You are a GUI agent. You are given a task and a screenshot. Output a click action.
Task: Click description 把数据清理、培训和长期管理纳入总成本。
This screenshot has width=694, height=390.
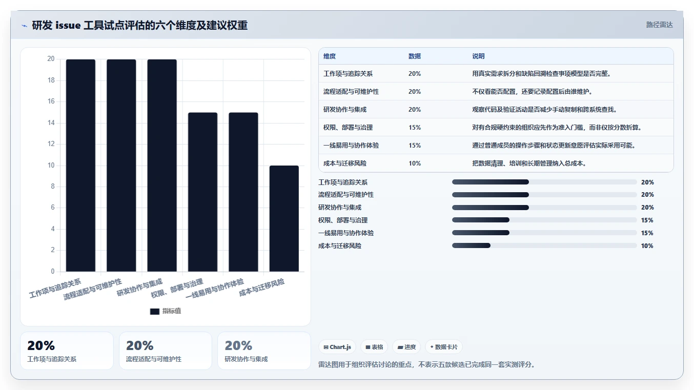click(529, 163)
